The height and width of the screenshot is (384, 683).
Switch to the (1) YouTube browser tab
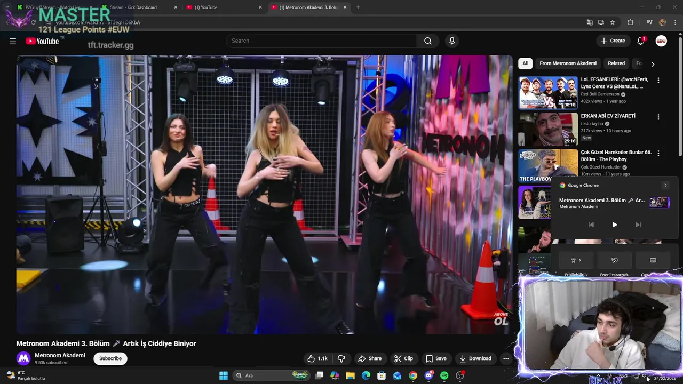pyautogui.click(x=224, y=7)
